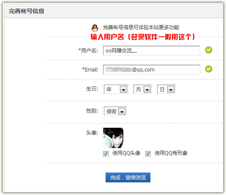Click the QQ avatar thumbnail image
Screen dimensions: 226x195
click(113, 138)
